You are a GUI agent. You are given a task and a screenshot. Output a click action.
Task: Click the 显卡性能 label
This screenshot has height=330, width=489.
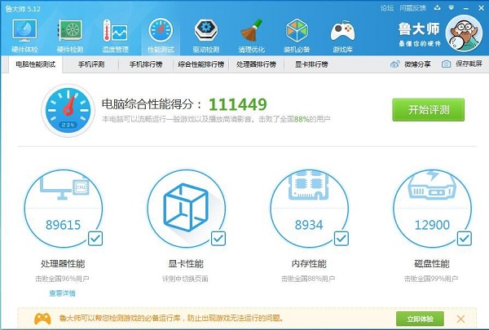(186, 264)
